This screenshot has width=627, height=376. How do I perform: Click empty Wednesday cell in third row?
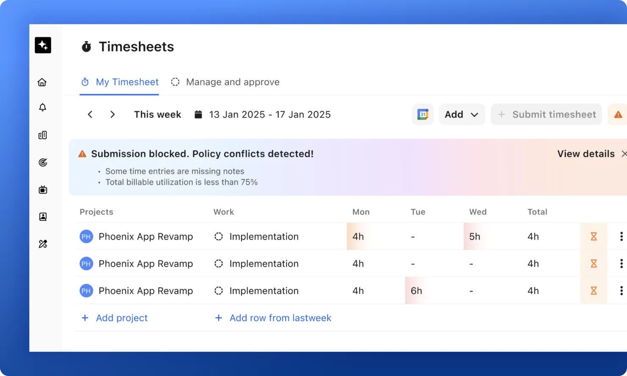(493, 290)
